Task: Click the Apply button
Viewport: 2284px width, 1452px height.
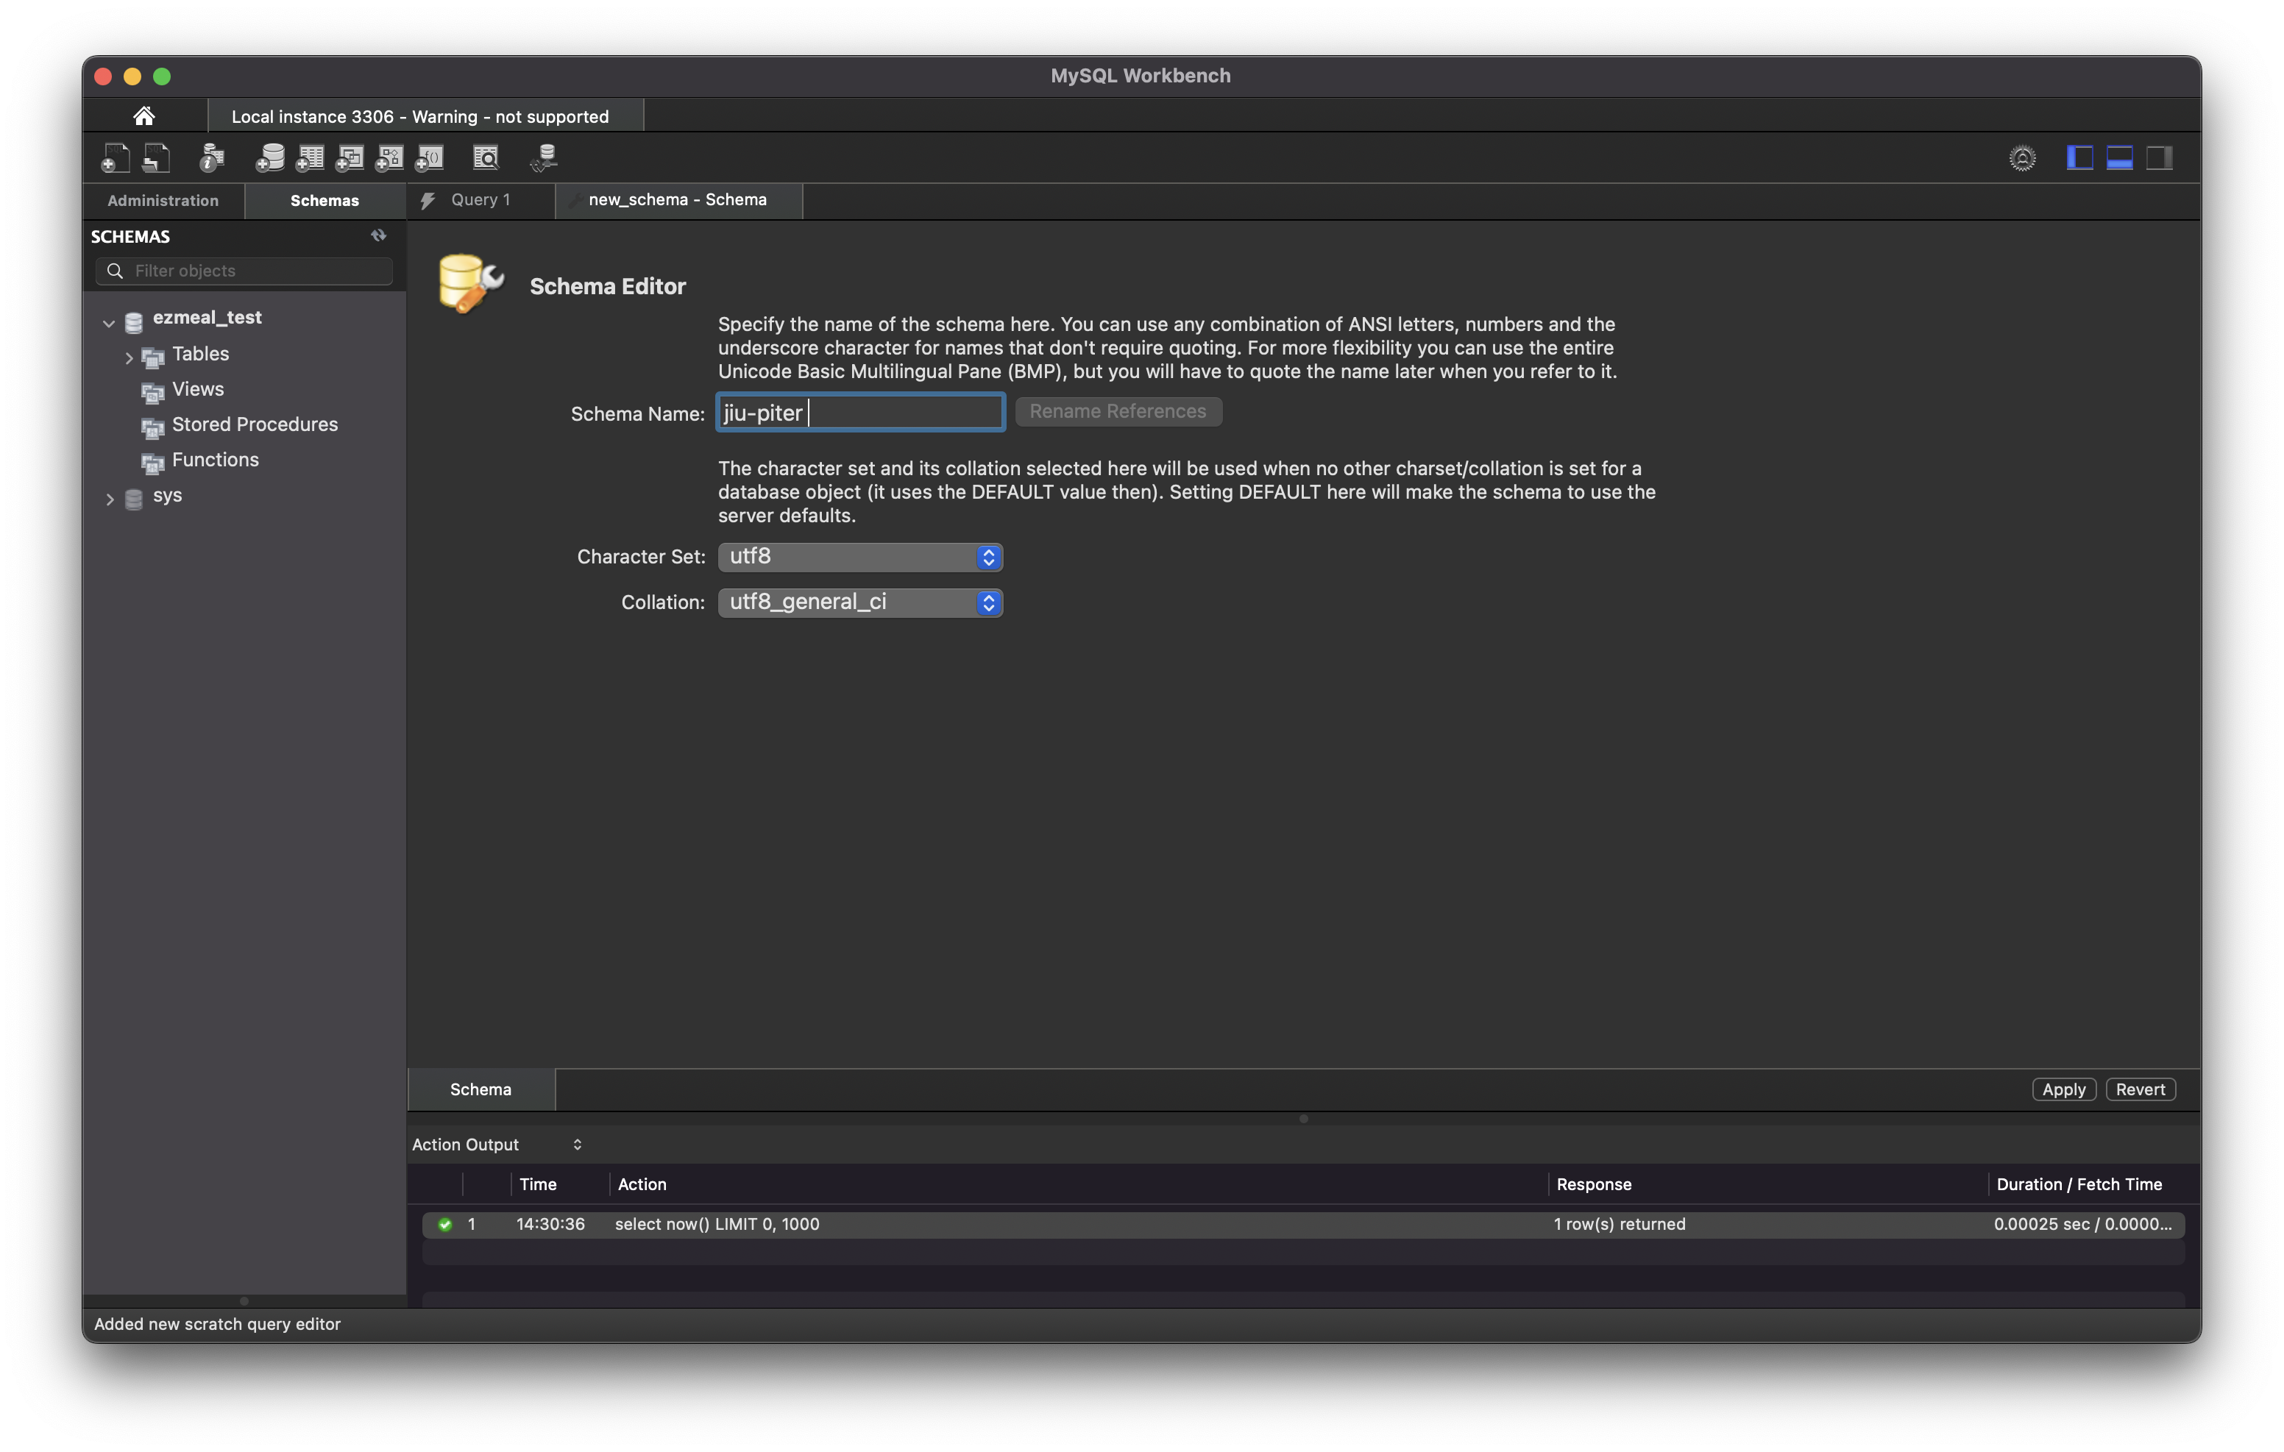Action: tap(2063, 1089)
